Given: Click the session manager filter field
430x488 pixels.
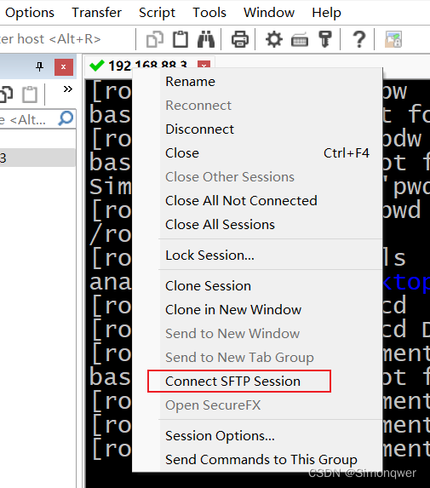Looking at the screenshot, I should click(28, 119).
